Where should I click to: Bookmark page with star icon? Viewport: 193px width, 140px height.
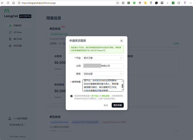click(x=118, y=3)
